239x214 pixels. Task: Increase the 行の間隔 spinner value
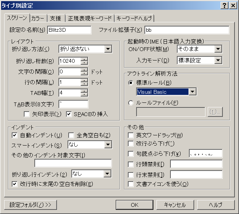pyautogui.click(x=84, y=80)
